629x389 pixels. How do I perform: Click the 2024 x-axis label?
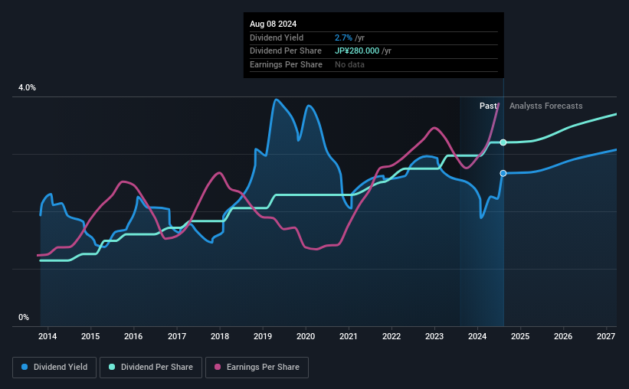click(477, 336)
